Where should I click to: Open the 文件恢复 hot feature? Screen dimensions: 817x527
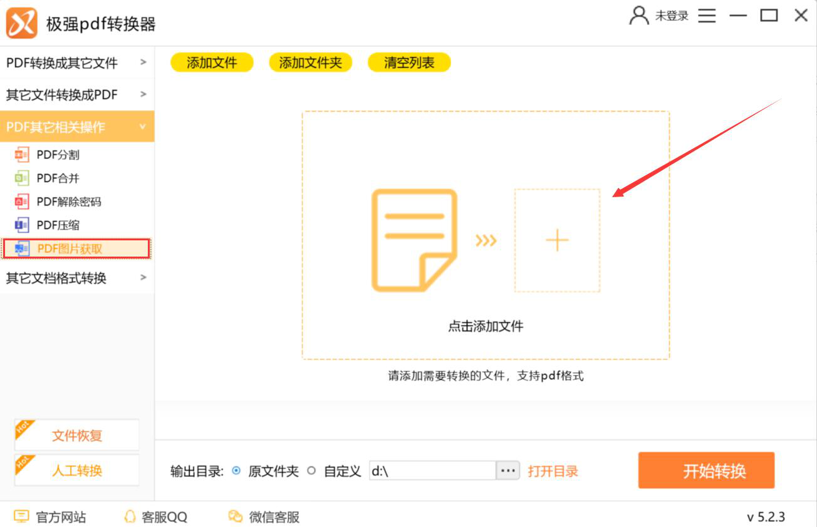76,435
